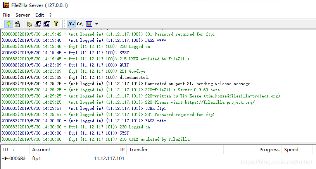Toggle the C:\ path display button

80,24
